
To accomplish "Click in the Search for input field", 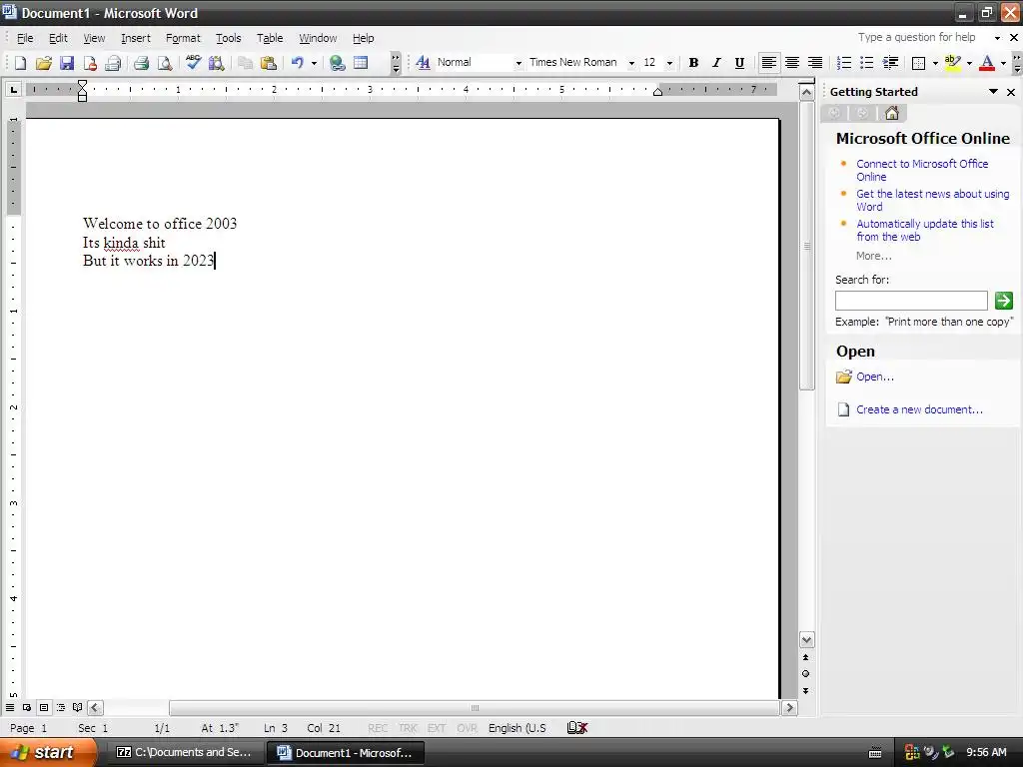I will [x=911, y=301].
